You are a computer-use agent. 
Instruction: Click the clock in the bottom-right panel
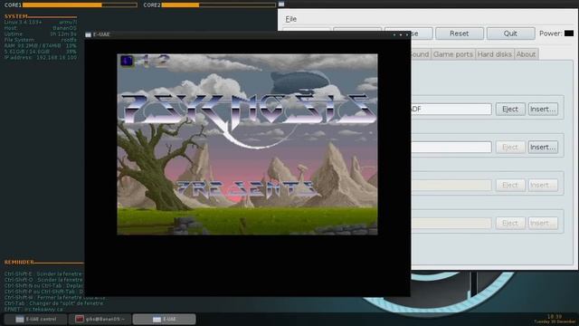pyautogui.click(x=555, y=319)
